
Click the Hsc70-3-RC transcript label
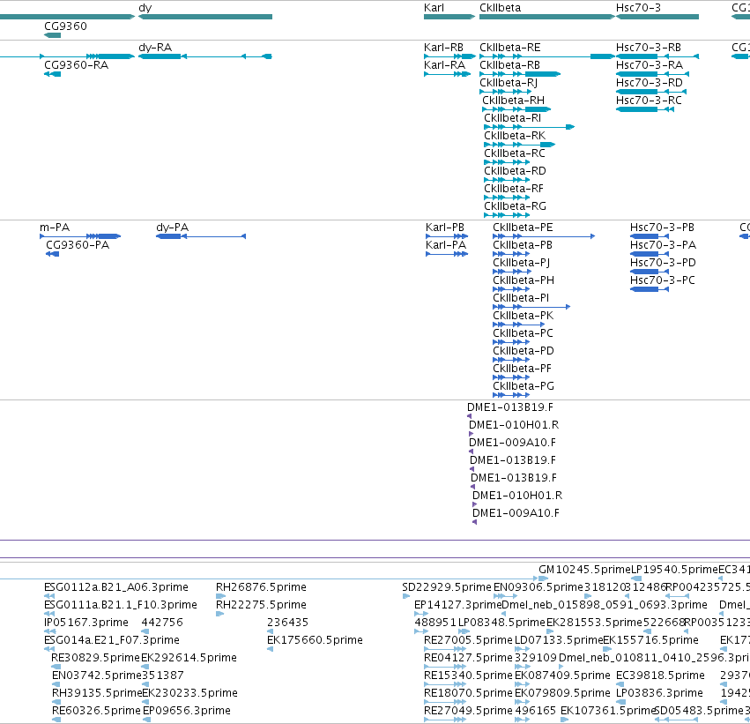(649, 101)
